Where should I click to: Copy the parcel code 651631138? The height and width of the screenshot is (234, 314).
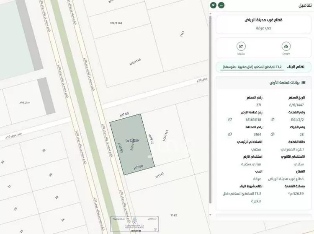[x=230, y=120]
